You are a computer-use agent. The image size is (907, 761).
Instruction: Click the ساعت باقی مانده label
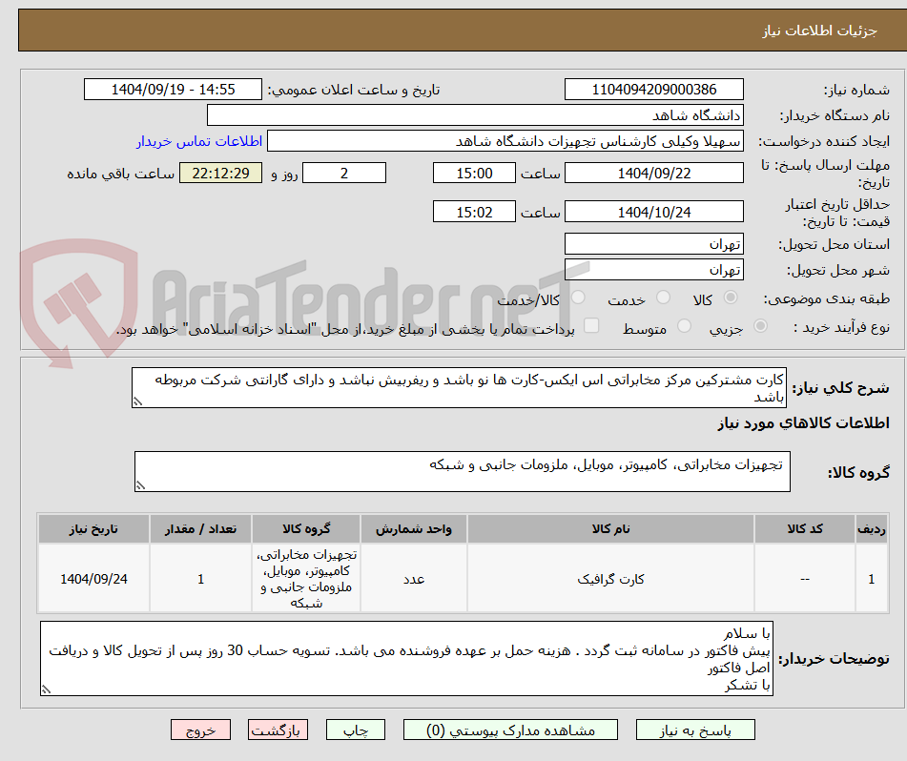(x=120, y=174)
